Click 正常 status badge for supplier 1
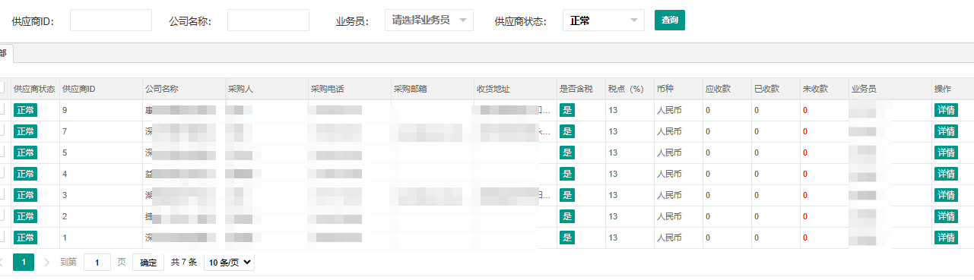974x280 pixels. (26, 238)
